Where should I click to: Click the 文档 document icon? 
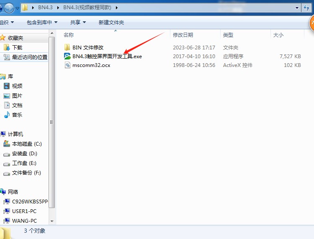(x=7, y=105)
